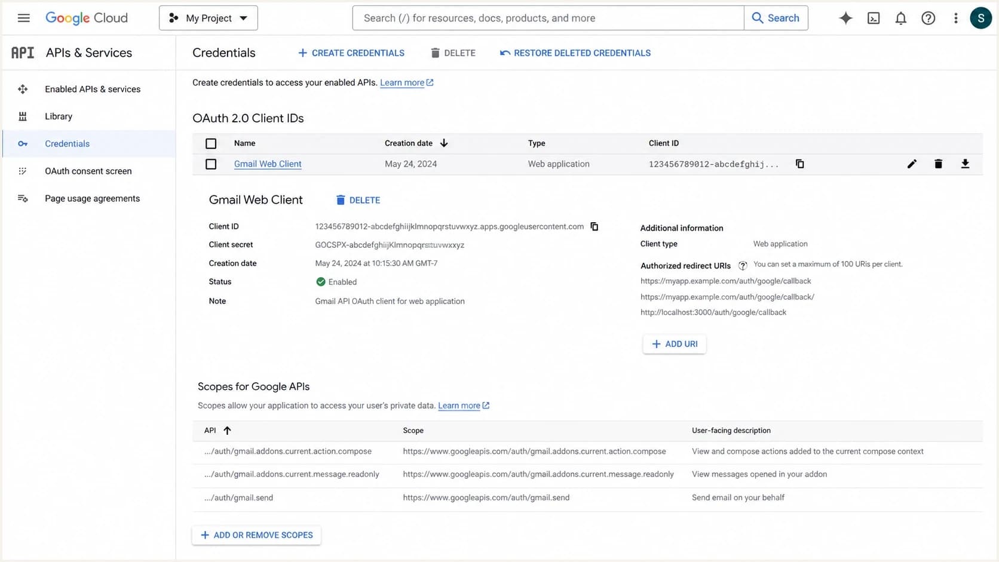Click 'View messages opened in your addon'
This screenshot has width=999, height=562.
pos(759,474)
